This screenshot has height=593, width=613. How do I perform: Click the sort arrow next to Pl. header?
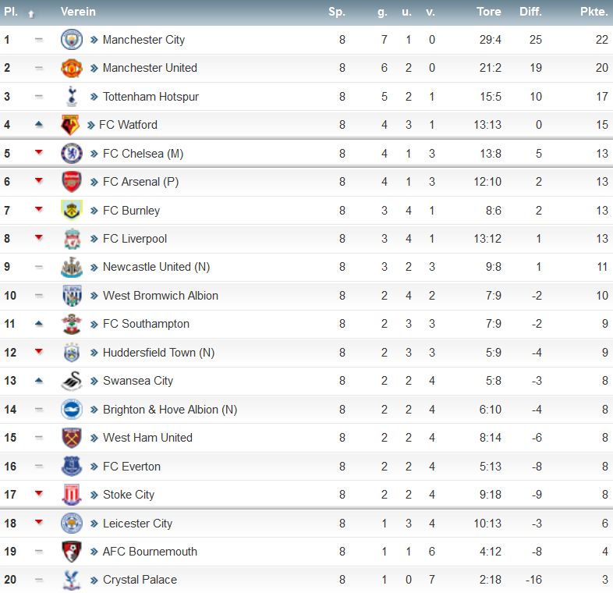[x=31, y=14]
